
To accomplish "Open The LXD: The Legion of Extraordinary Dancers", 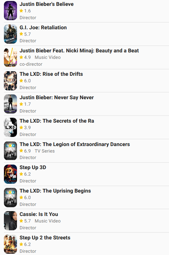I will 75,144.
